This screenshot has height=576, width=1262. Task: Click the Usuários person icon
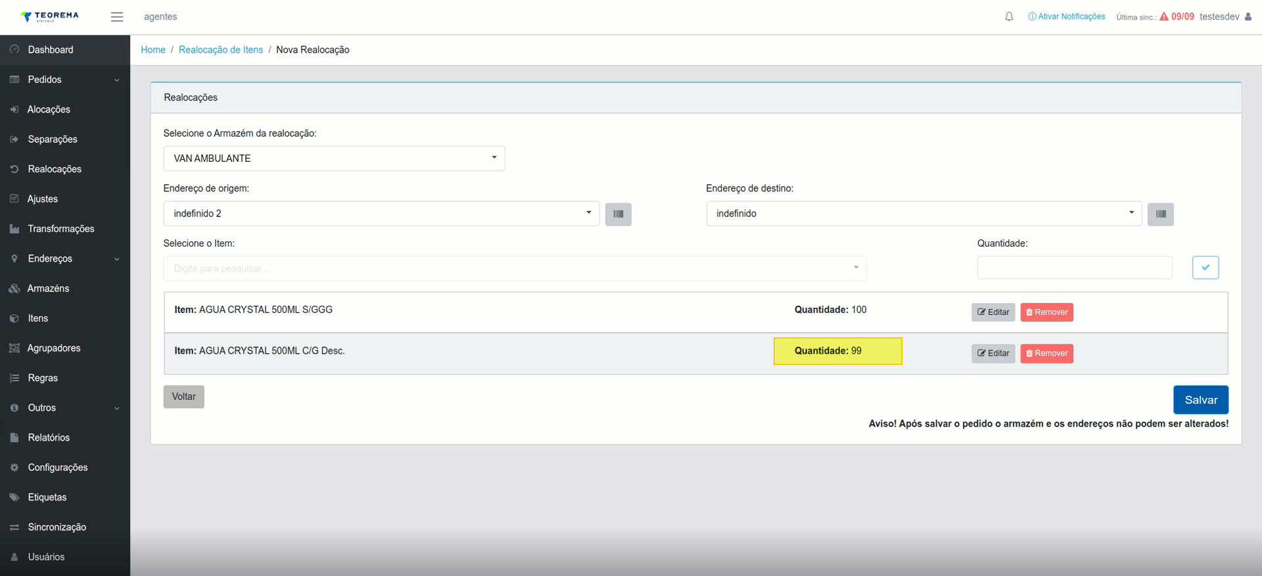click(x=14, y=557)
